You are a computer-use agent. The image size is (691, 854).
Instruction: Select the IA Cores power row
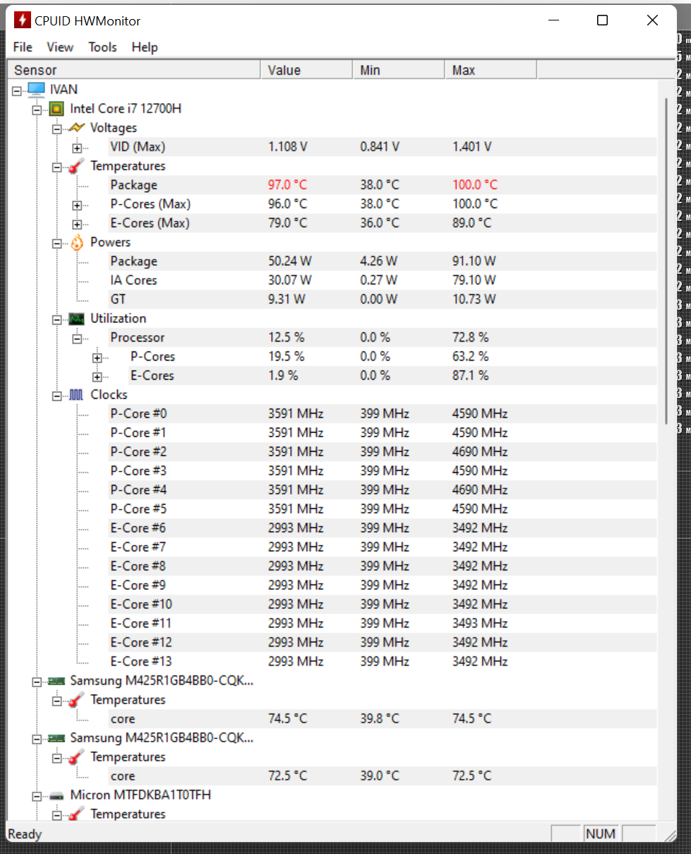pos(382,280)
